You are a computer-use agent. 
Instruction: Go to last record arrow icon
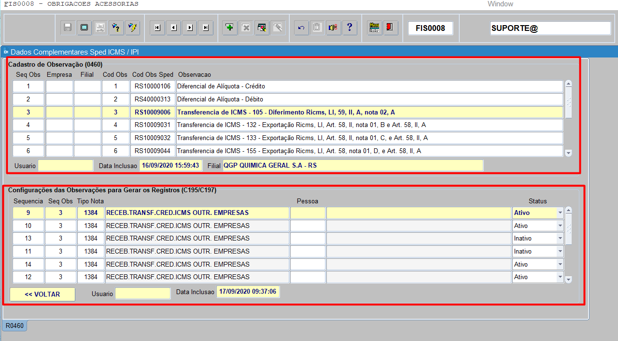point(206,28)
